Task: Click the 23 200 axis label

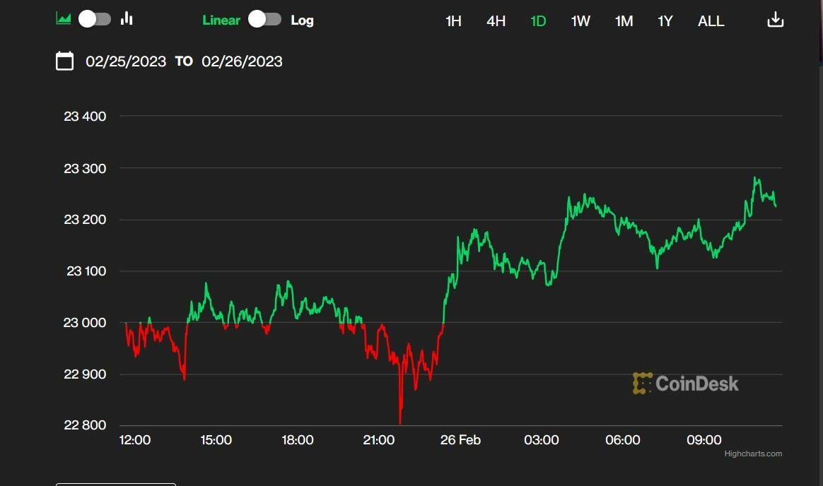Action: coord(85,220)
